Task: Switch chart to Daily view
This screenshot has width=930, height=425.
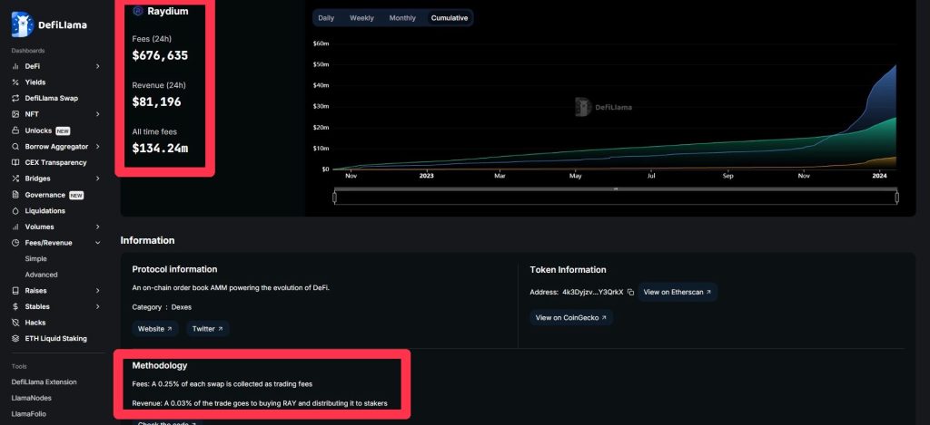Action: tap(326, 18)
